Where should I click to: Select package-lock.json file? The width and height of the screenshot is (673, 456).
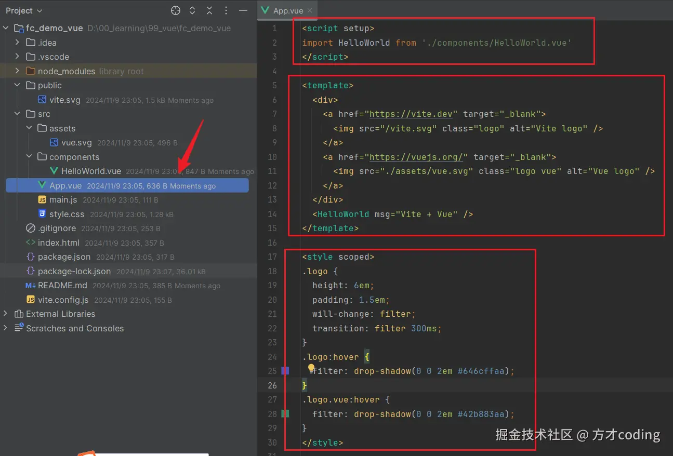pyautogui.click(x=74, y=271)
